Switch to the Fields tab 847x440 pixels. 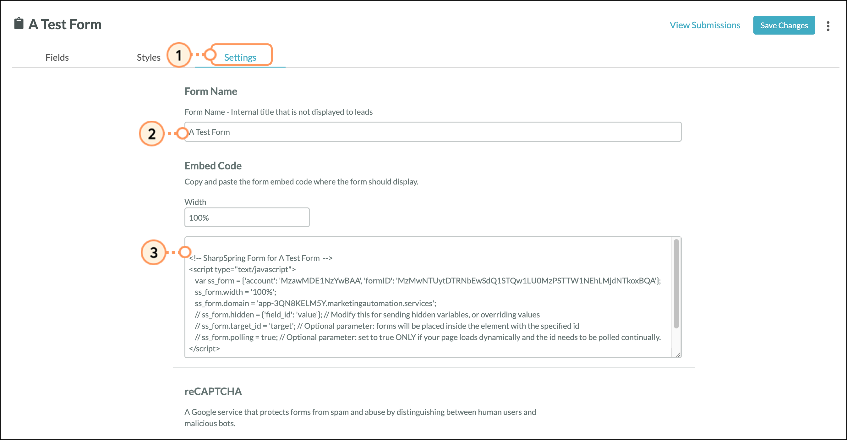click(57, 58)
